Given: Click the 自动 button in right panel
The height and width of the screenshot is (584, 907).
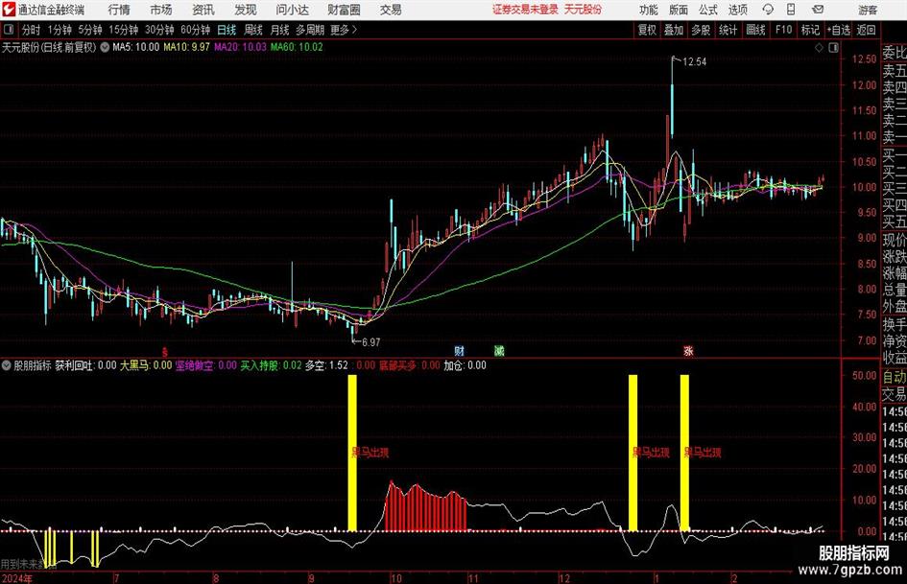Looking at the screenshot, I should coord(894,377).
